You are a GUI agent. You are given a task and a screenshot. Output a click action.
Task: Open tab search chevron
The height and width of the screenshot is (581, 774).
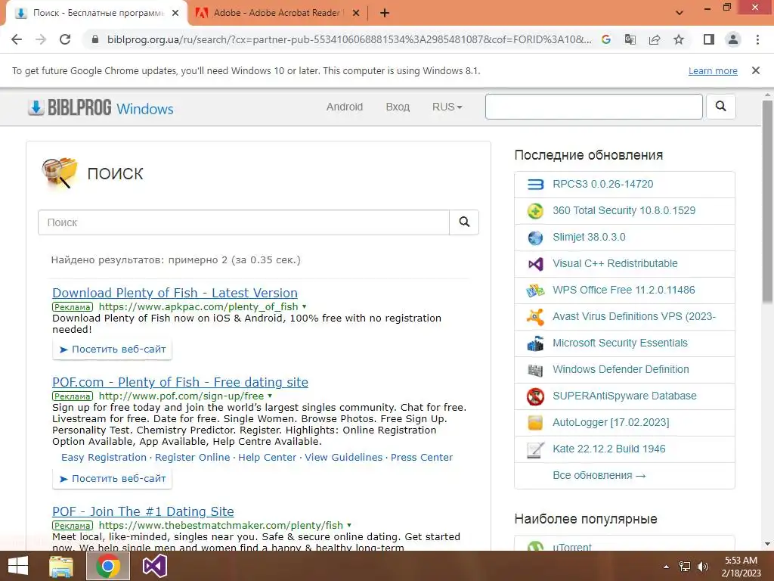point(680,13)
